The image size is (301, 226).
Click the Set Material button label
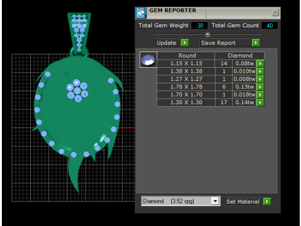243,202
